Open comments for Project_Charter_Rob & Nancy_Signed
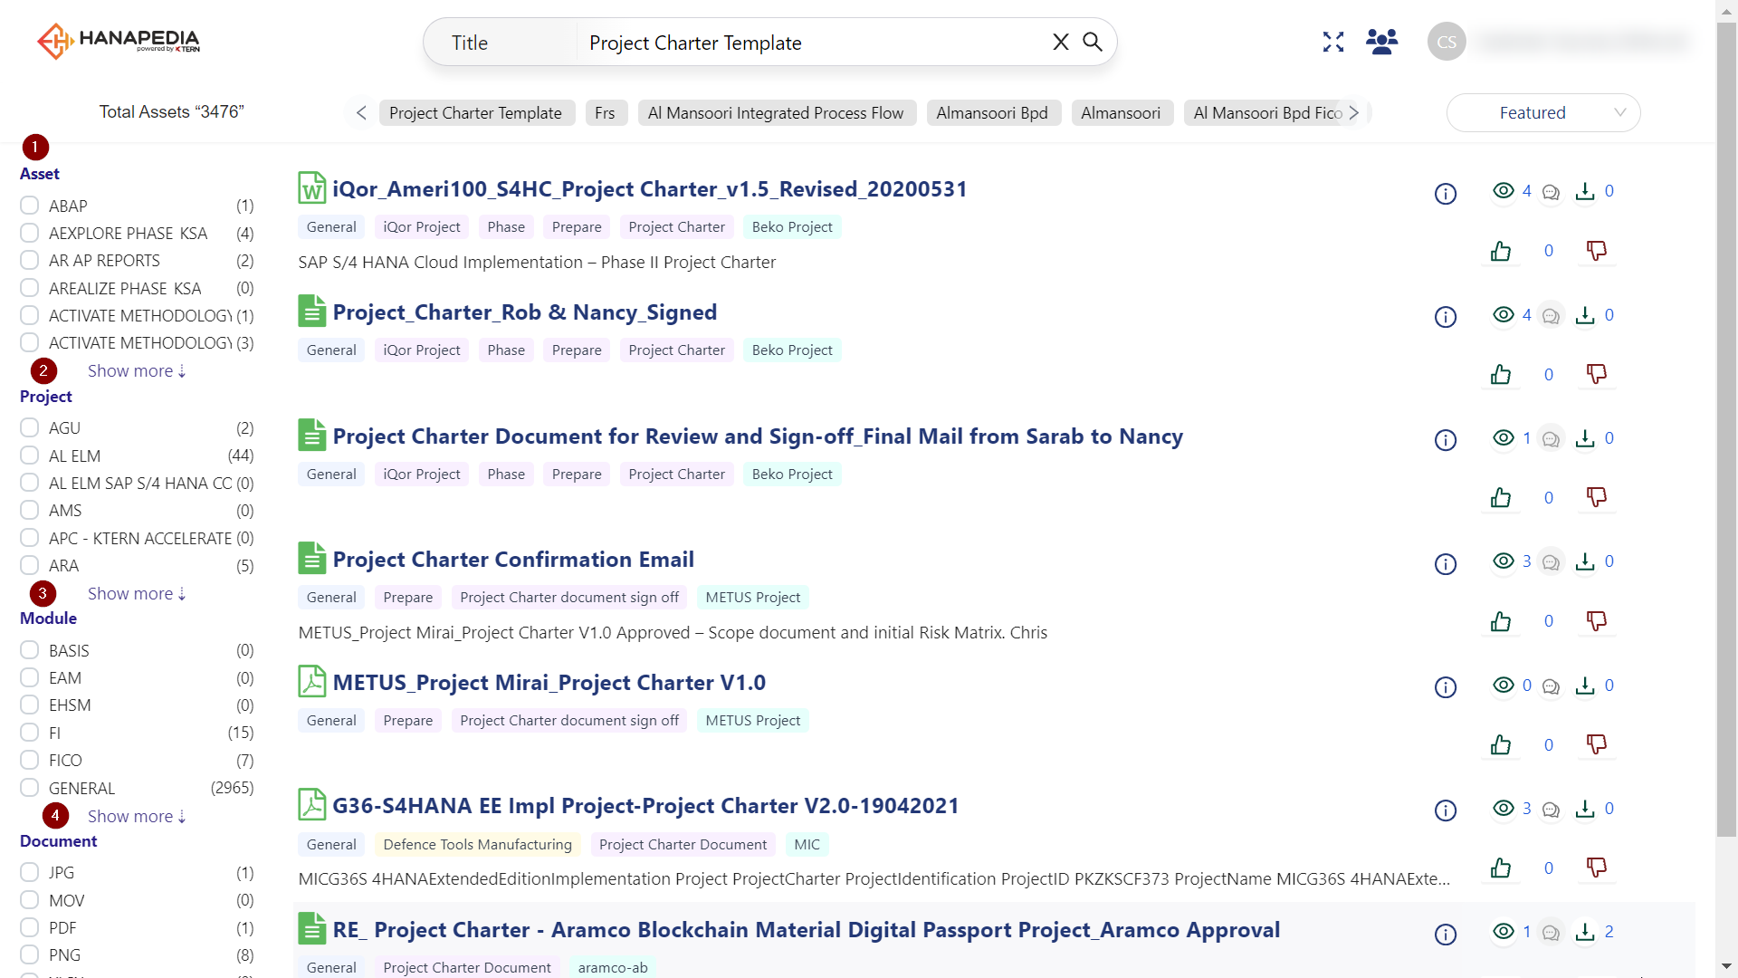This screenshot has height=978, width=1738. [x=1551, y=315]
